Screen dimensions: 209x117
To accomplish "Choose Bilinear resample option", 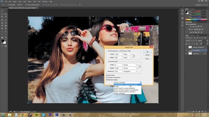I will (x=127, y=86).
